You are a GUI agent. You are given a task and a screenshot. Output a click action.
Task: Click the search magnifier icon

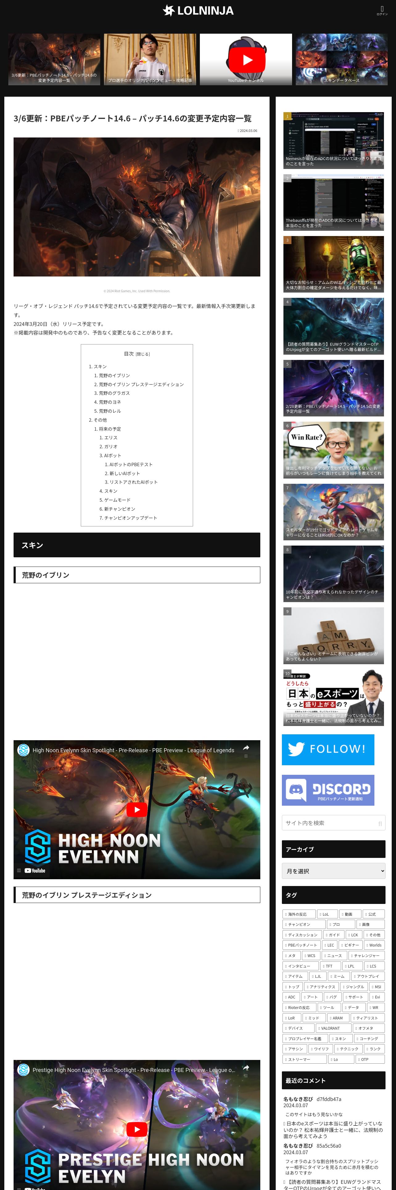point(380,823)
